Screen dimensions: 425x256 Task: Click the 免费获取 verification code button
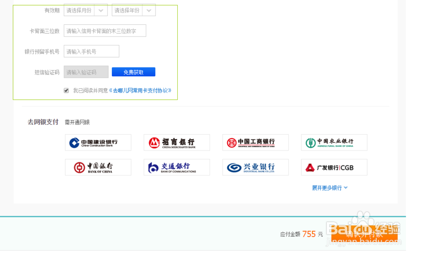click(x=133, y=72)
